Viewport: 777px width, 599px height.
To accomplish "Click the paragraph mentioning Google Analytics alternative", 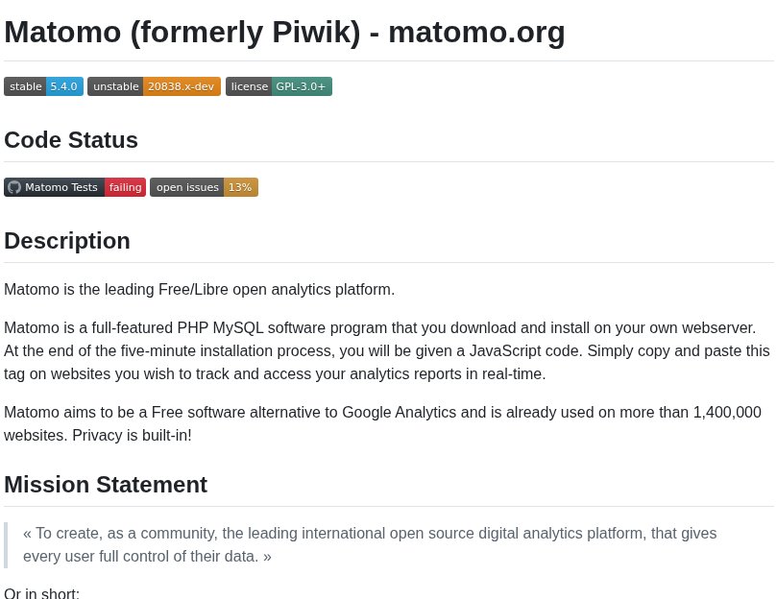I will coord(382,423).
